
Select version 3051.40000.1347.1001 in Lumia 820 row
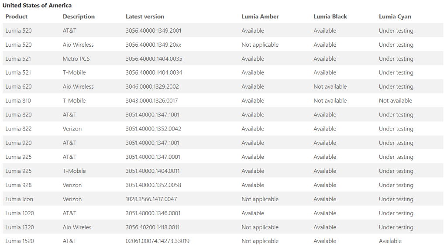pyautogui.click(x=152, y=114)
